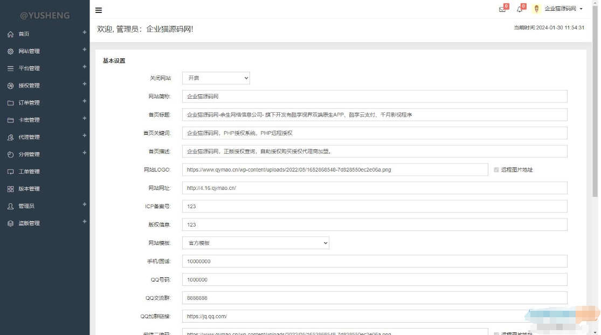Open the mail envelope notifications icon
This screenshot has height=335, width=601.
[x=502, y=9]
